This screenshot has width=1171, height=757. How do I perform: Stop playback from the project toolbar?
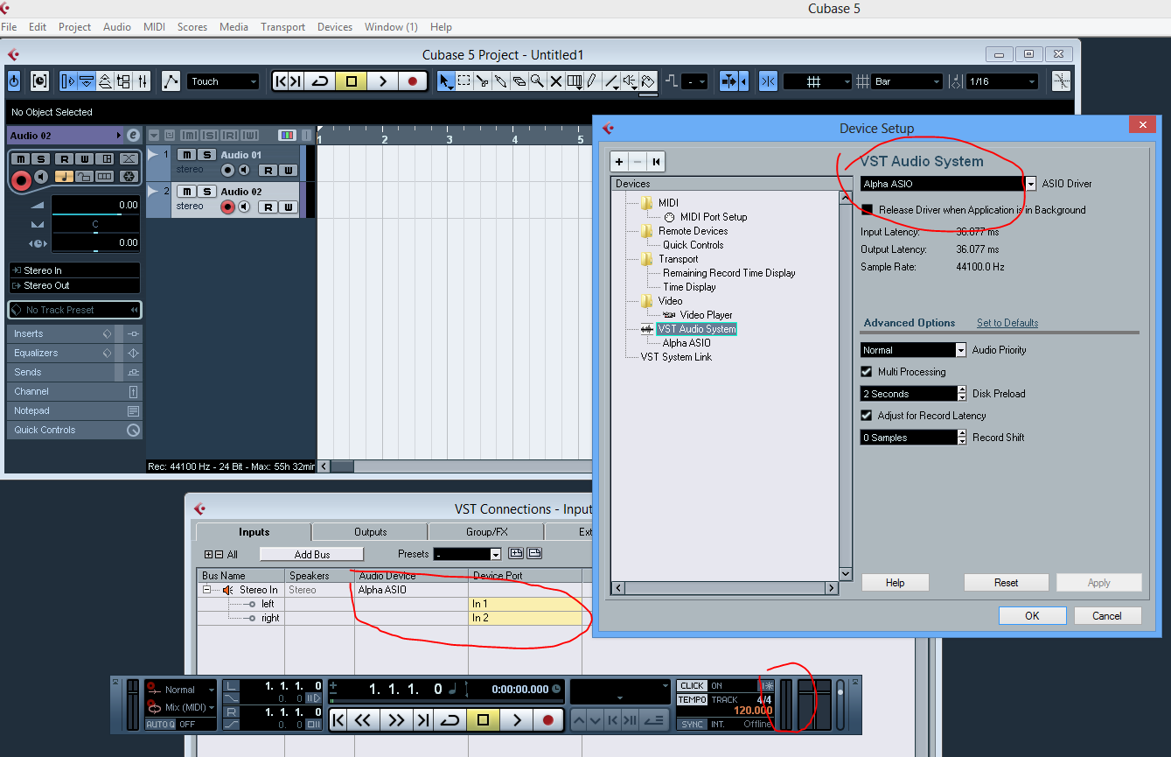[x=352, y=81]
